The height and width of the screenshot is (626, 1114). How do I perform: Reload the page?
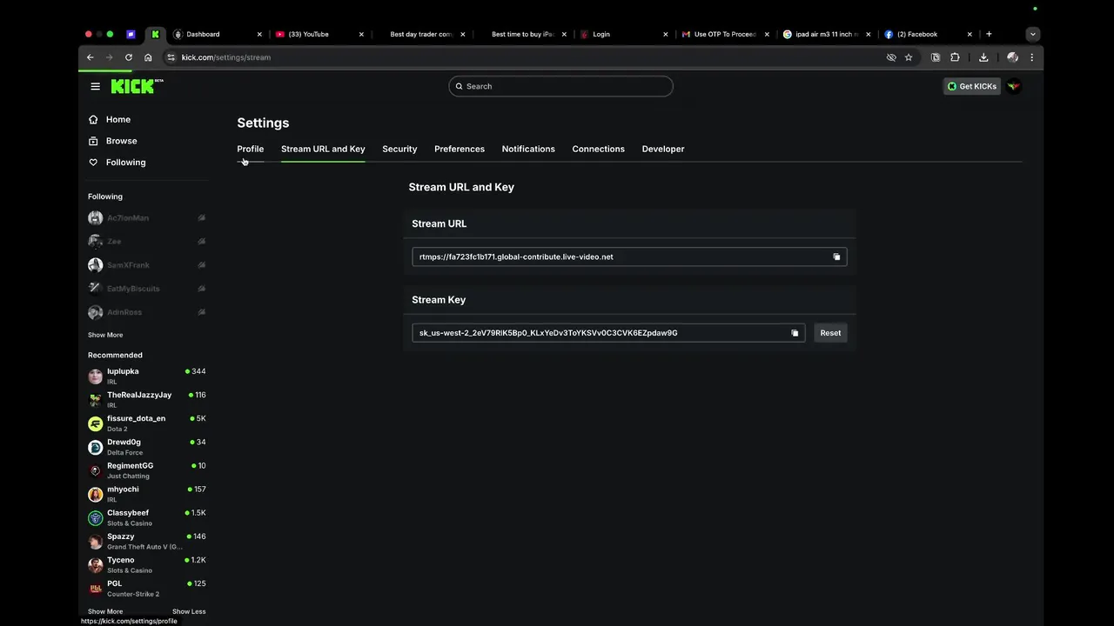tap(129, 57)
